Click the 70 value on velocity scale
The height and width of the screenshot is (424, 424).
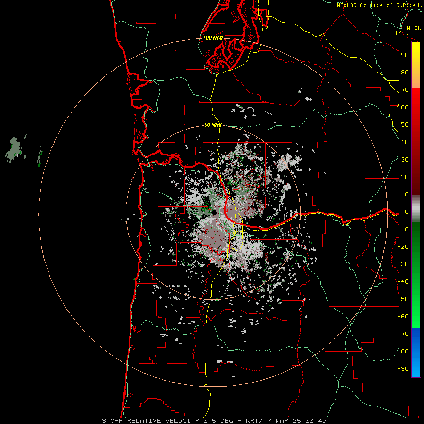405,90
